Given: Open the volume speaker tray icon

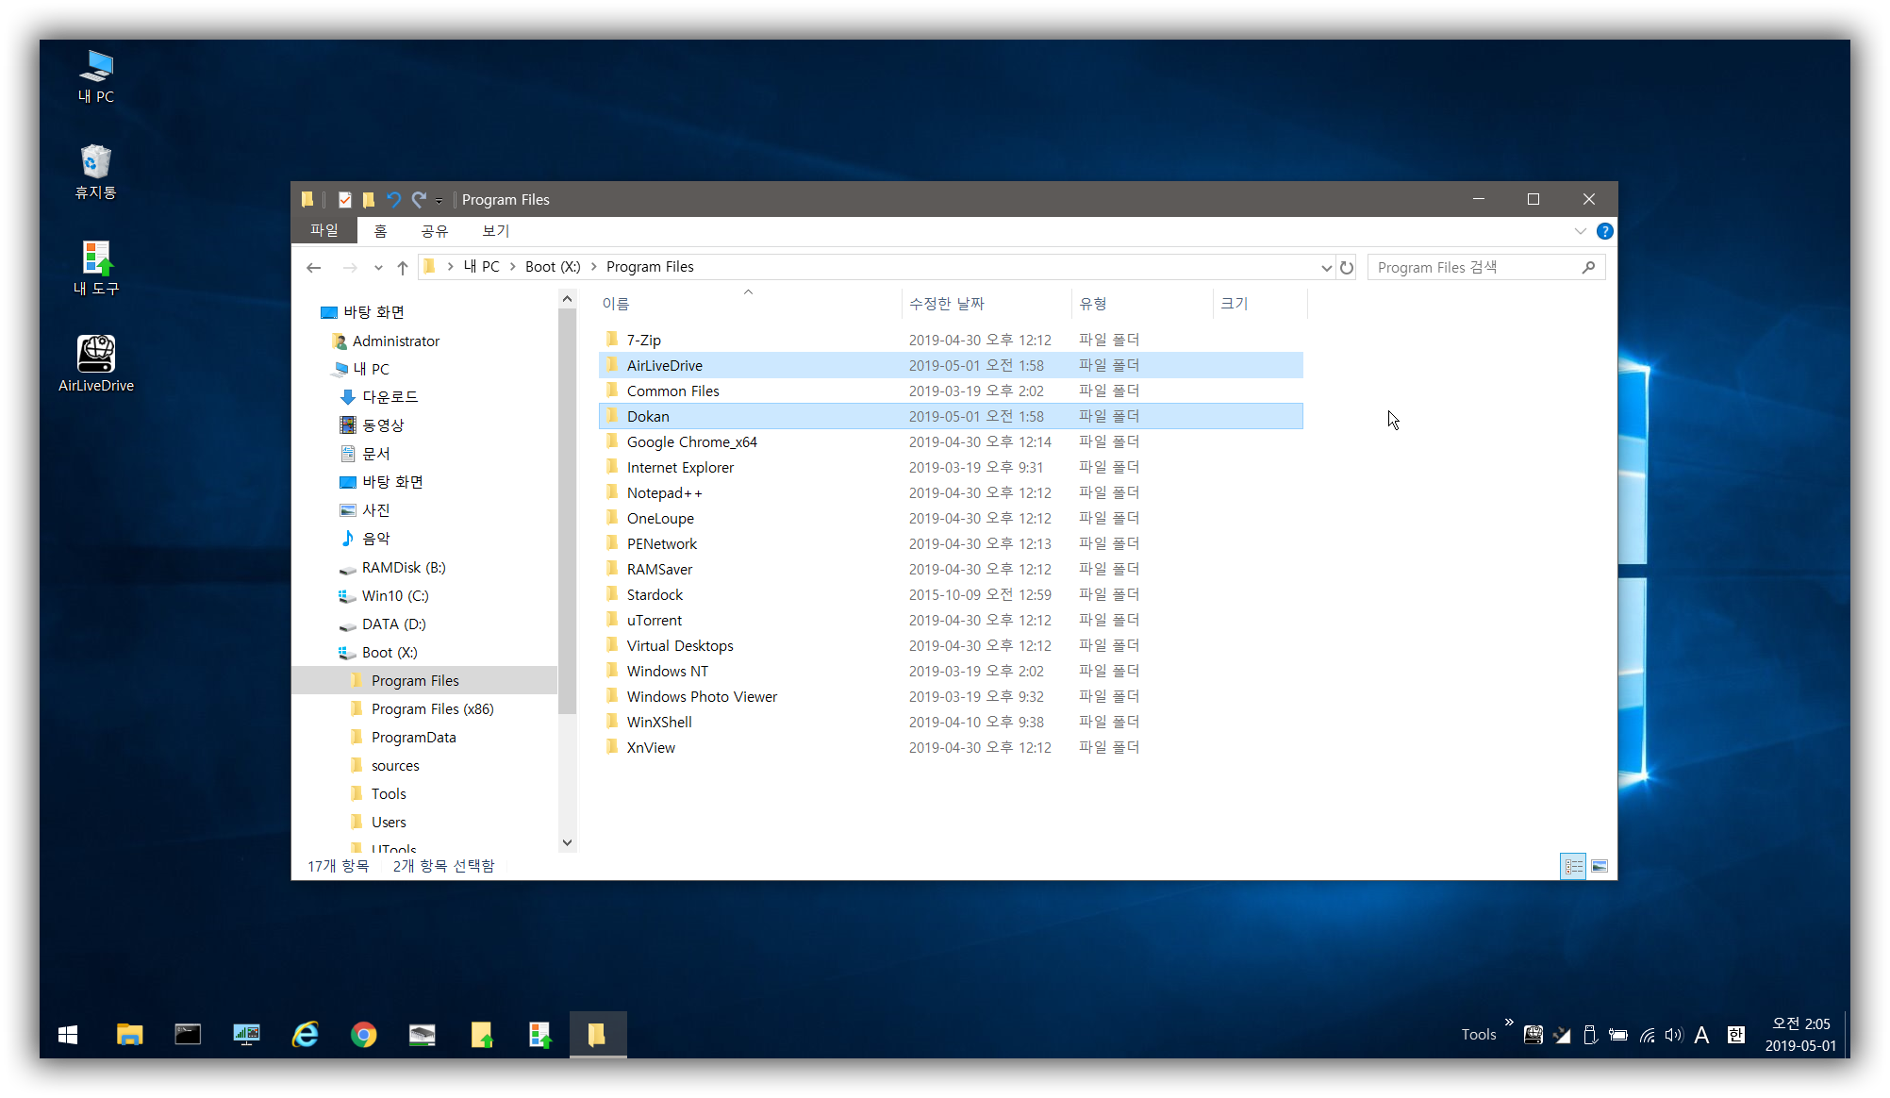Looking at the screenshot, I should (x=1674, y=1035).
